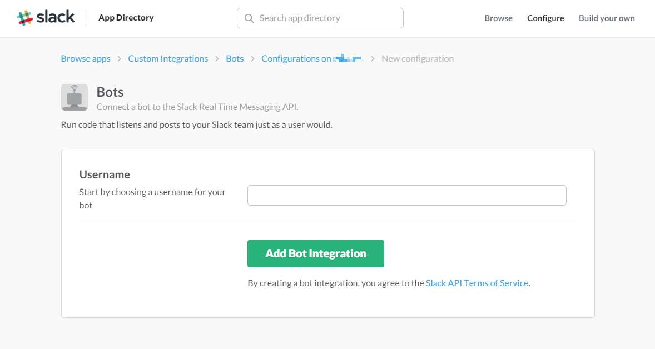The width and height of the screenshot is (655, 349).
Task: Go to the Configure section
Action: pyautogui.click(x=545, y=18)
